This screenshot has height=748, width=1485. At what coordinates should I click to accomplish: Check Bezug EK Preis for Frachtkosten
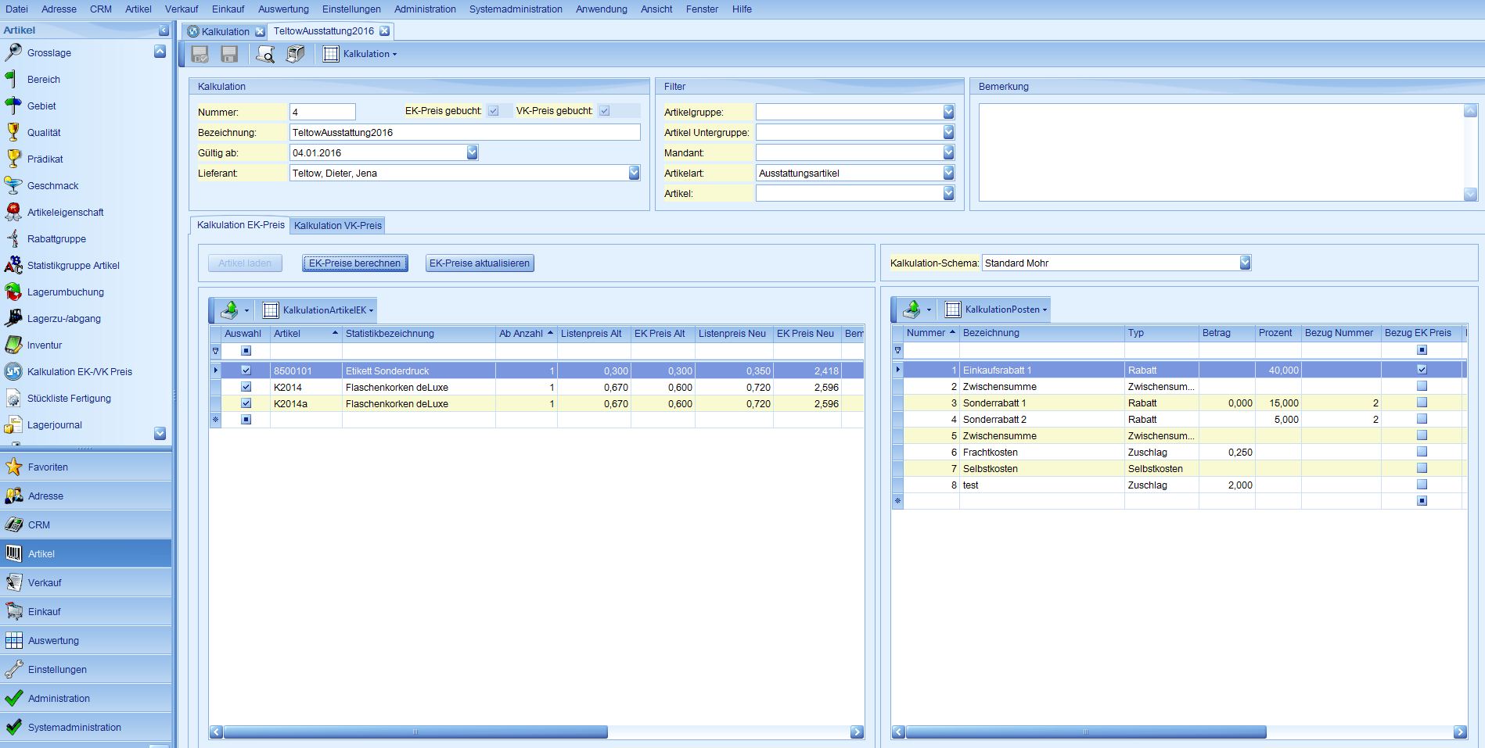[x=1422, y=452]
